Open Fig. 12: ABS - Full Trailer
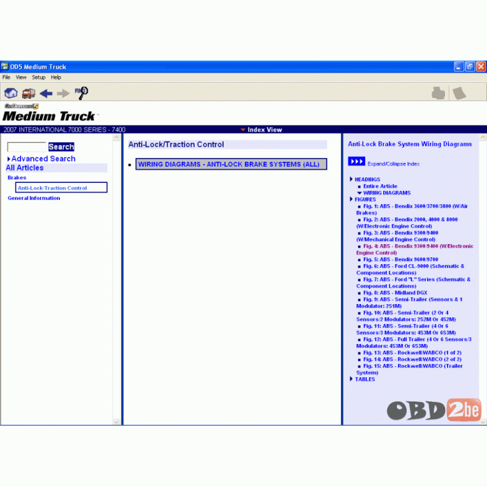 coord(414,343)
